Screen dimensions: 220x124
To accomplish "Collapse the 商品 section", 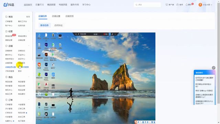I will [29, 77].
